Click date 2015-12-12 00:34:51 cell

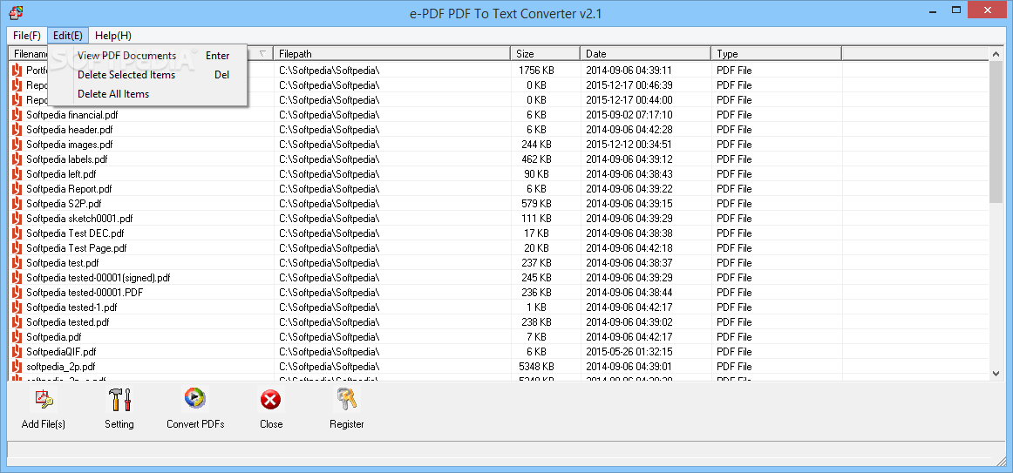click(x=629, y=145)
